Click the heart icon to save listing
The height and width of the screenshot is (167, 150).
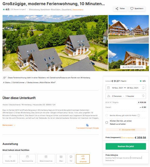point(132,9)
